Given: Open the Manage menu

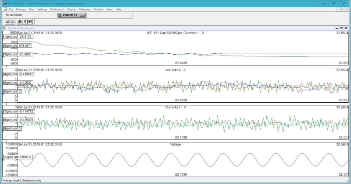Looking at the screenshot, I should coord(21,9).
